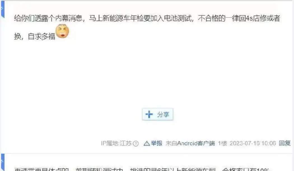This screenshot has width=294, height=171.
Task: Reply to the first floor with 回复
Action: click(x=285, y=143)
